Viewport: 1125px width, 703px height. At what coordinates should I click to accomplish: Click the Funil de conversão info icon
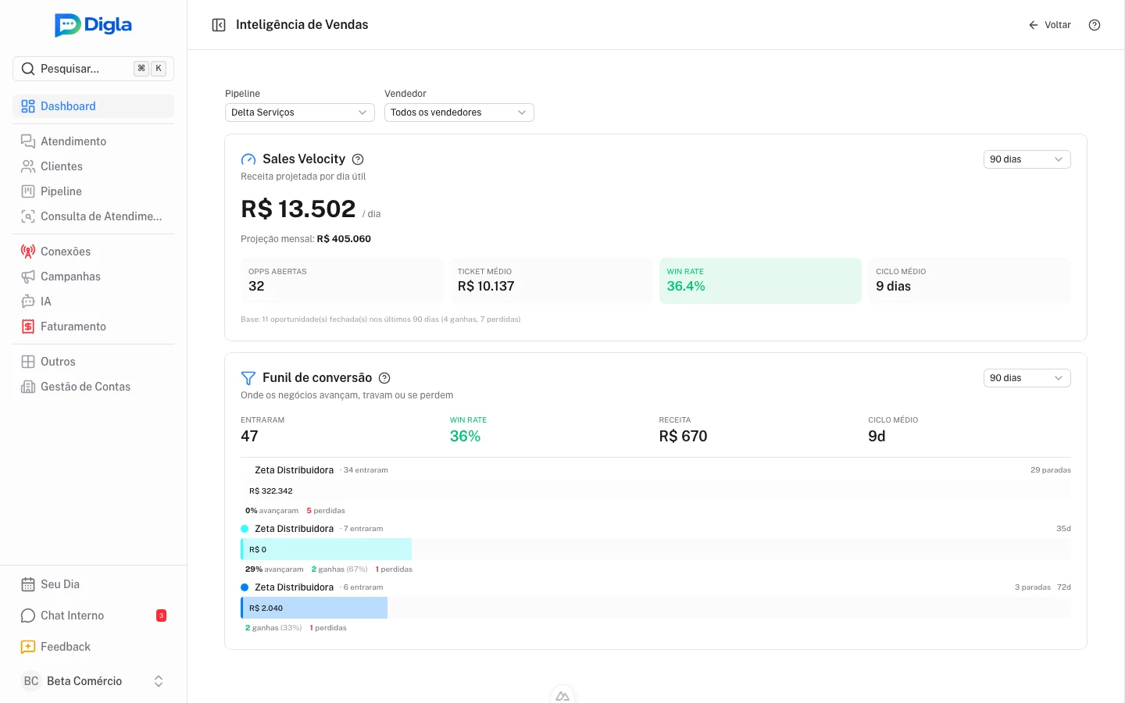click(x=384, y=378)
